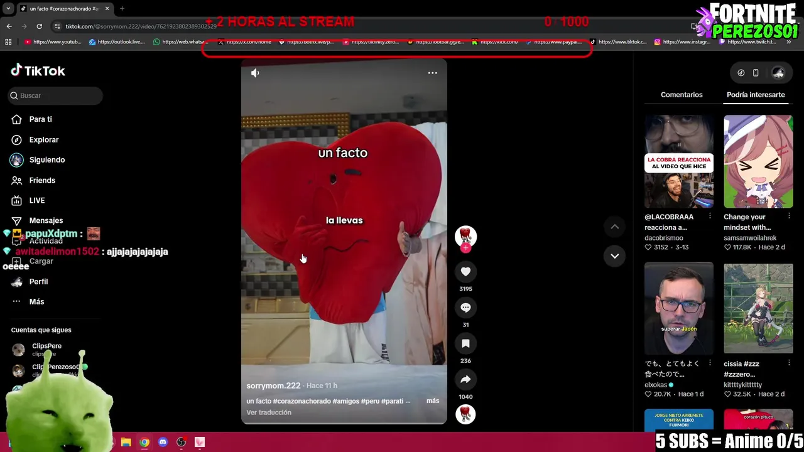The width and height of the screenshot is (804, 452).
Task: Mute the TikTok video sound
Action: (x=255, y=73)
